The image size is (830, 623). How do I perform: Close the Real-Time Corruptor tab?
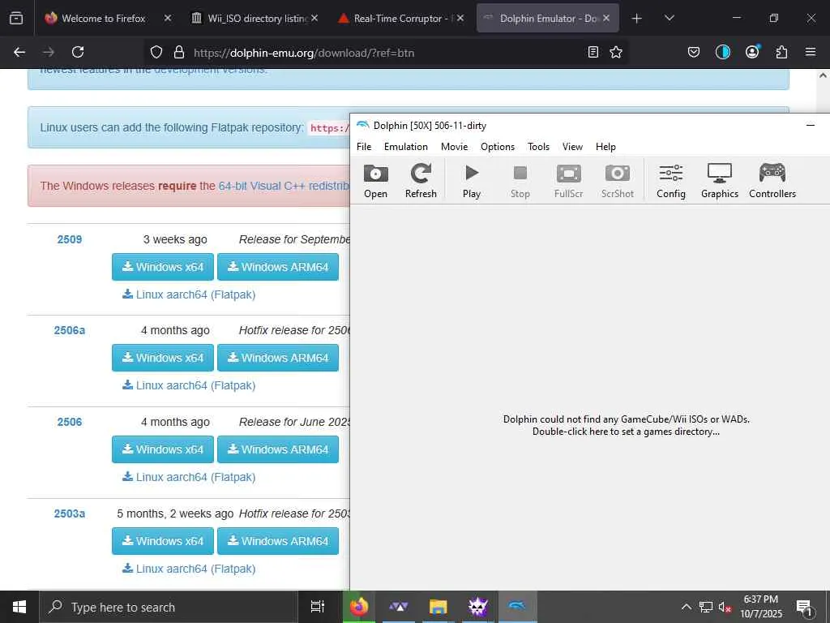click(460, 18)
